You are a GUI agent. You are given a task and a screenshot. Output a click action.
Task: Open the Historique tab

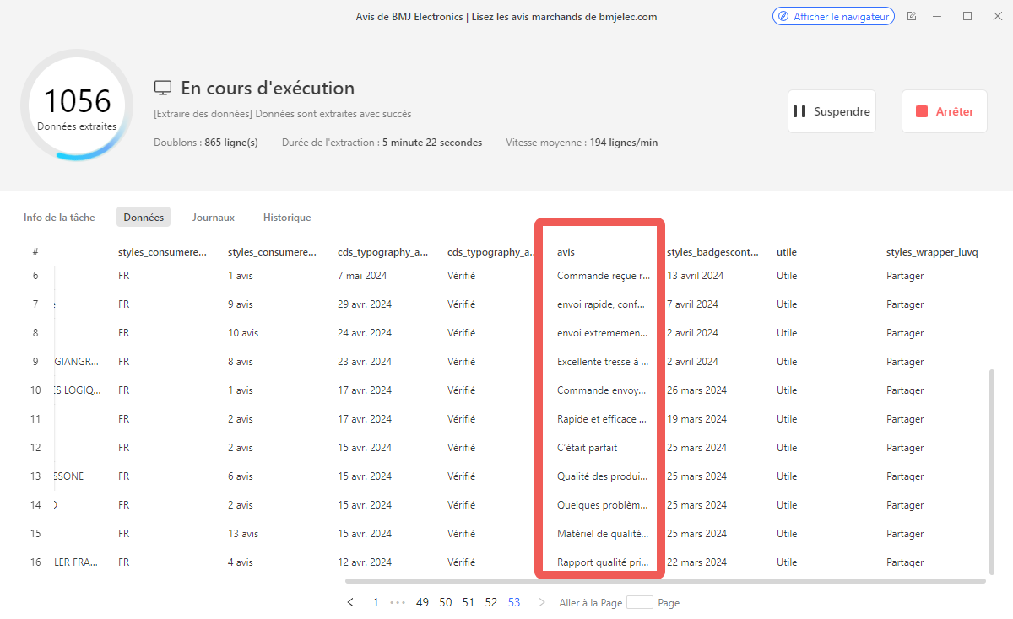[x=287, y=218]
